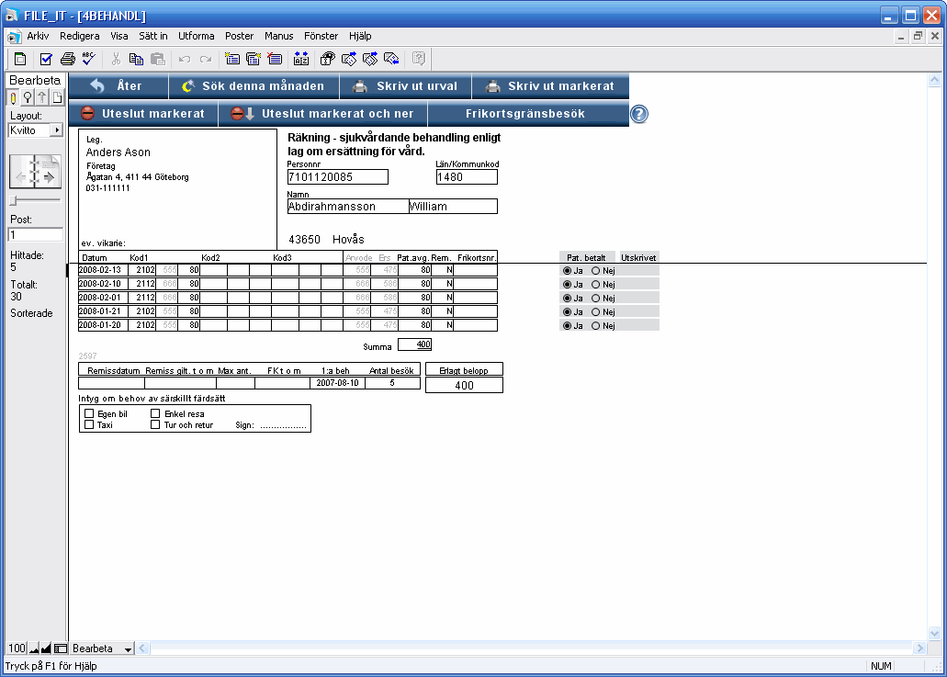Viewport: 947px width, 677px height.
Task: Click the blue question mark help icon
Action: click(x=639, y=114)
